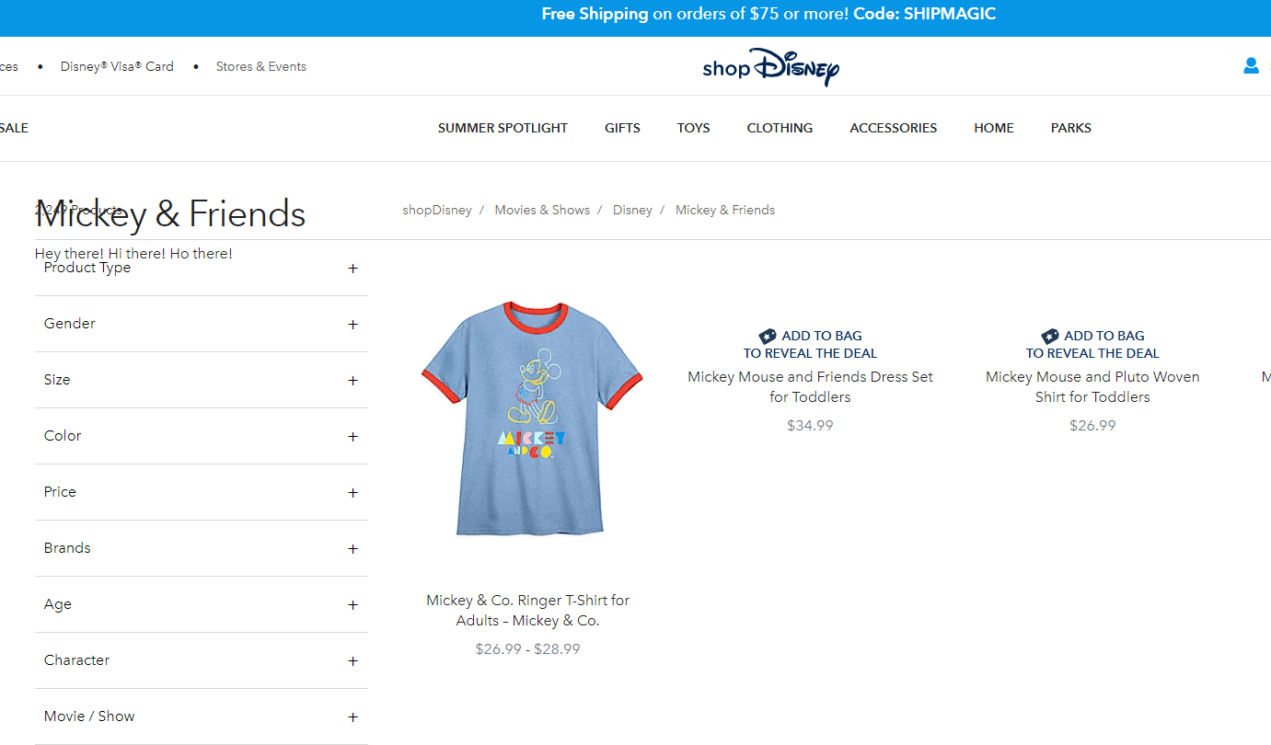This screenshot has width=1271, height=745.
Task: Expand the Brands filter
Action: (x=202, y=548)
